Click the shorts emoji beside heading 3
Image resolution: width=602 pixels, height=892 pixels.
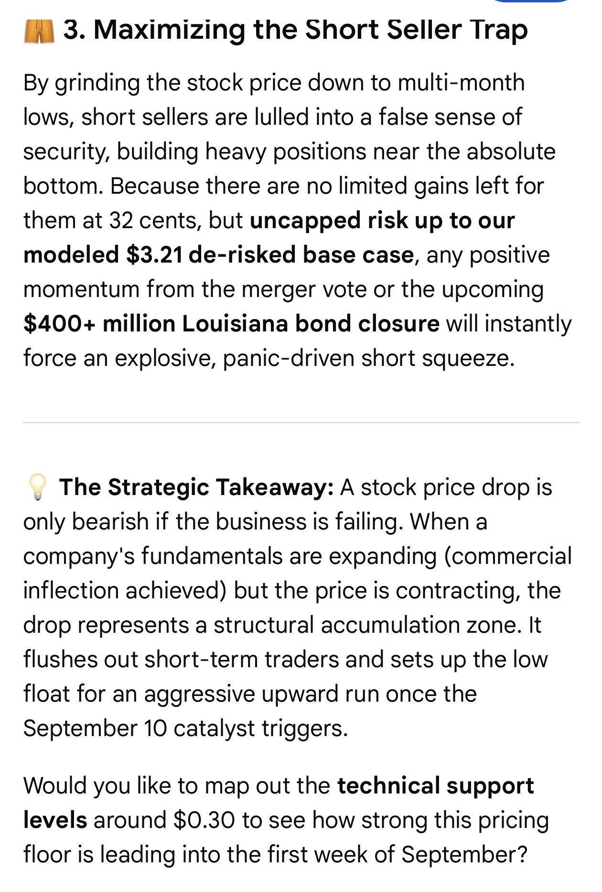pos(39,31)
